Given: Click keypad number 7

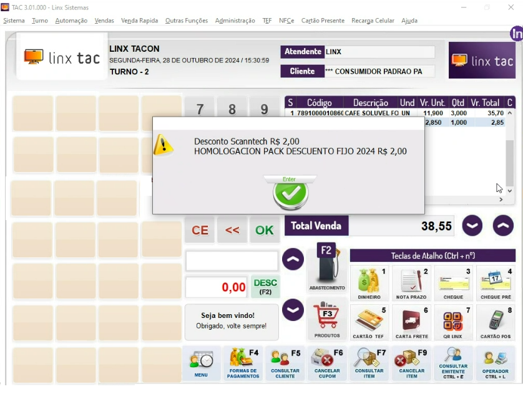Looking at the screenshot, I should click(200, 107).
